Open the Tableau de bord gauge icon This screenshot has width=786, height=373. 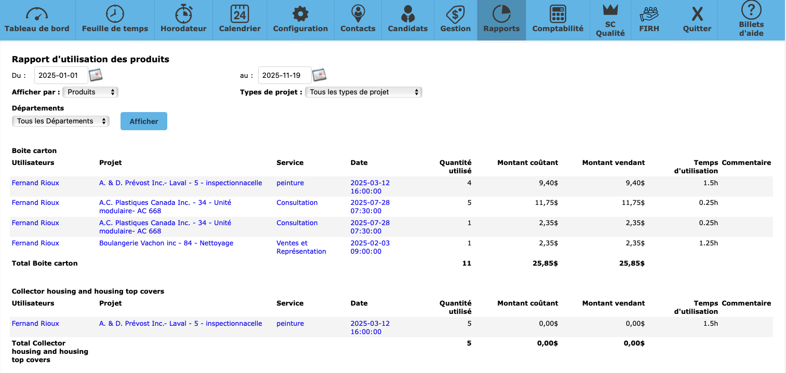(37, 13)
